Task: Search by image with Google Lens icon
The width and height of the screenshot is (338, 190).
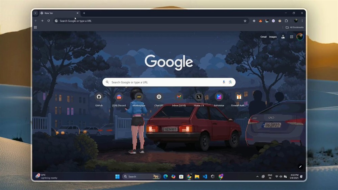Action: click(231, 82)
